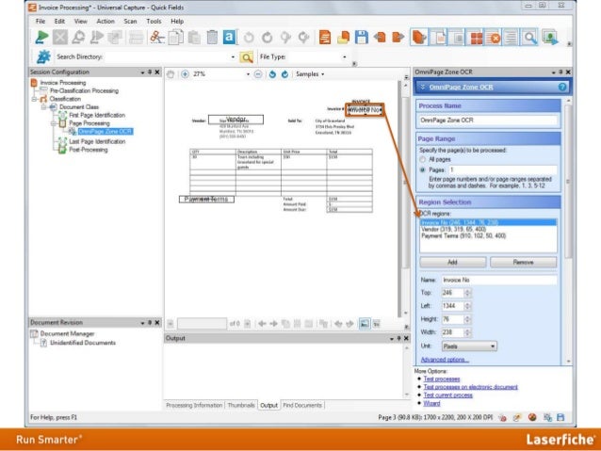Viewport: 601px width, 451px height.
Task: Rotate image counterclockwise
Action: [272, 74]
